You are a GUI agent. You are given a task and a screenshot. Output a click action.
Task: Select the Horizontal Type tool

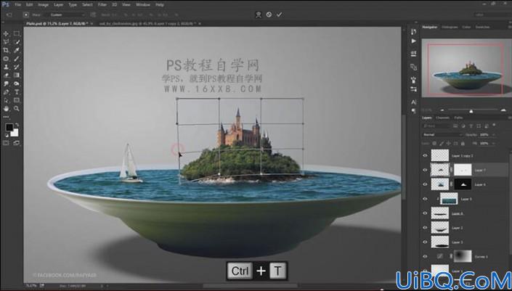coord(17,92)
